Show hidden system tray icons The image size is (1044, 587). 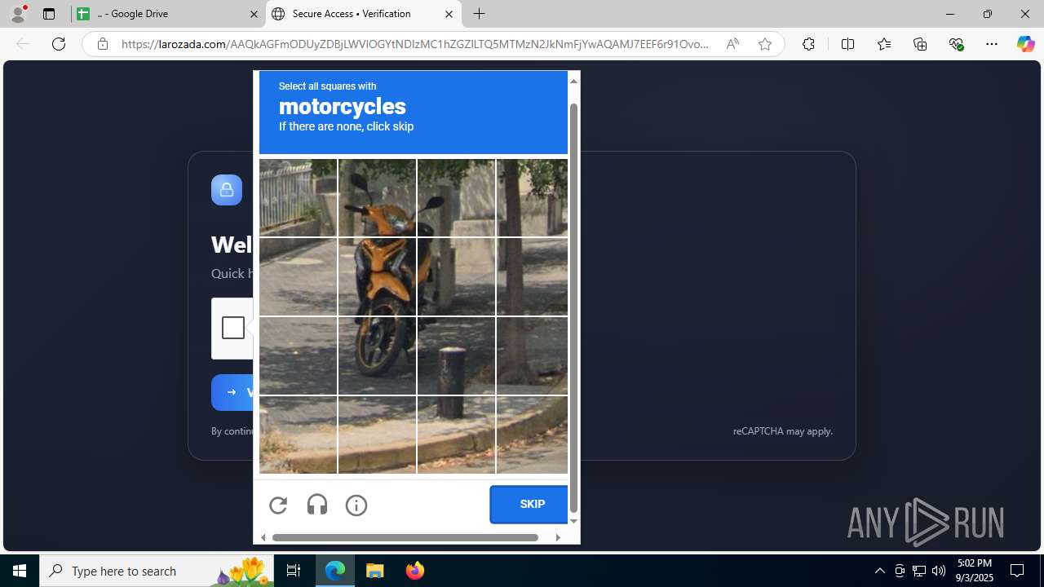coord(879,571)
